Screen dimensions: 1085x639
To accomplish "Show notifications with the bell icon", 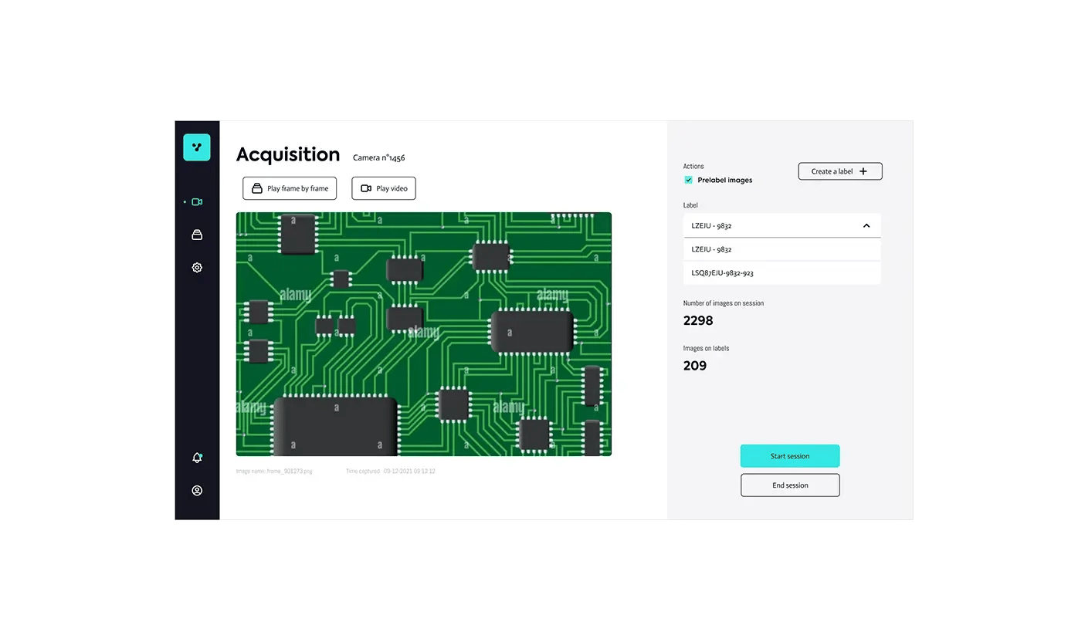I will coord(197,458).
